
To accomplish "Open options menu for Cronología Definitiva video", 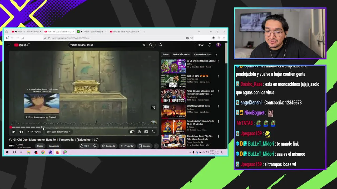I will [x=219, y=122].
